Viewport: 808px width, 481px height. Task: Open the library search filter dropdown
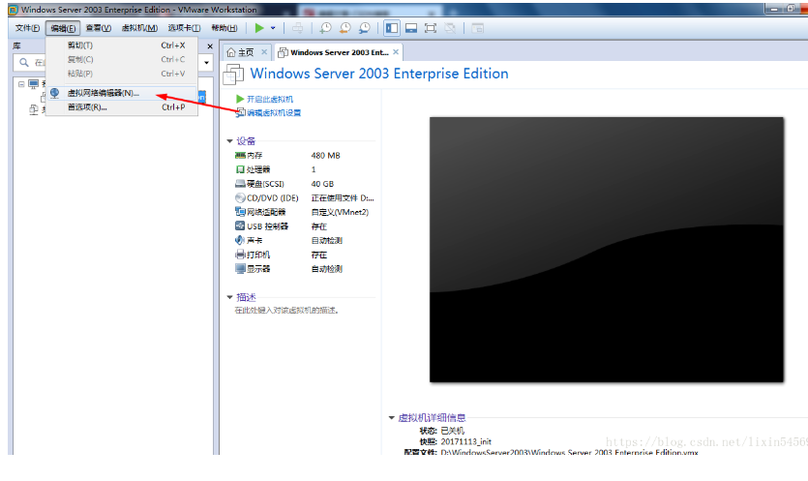tap(207, 63)
